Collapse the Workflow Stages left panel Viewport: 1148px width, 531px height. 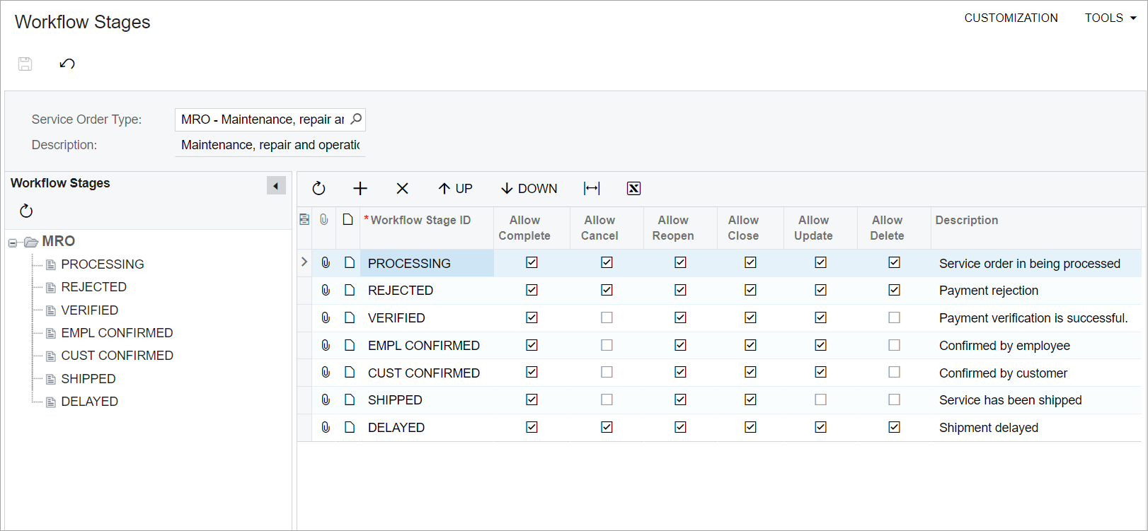276,185
